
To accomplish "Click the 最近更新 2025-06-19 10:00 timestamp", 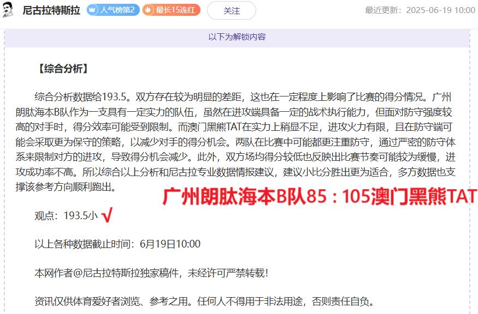I will 420,10.
